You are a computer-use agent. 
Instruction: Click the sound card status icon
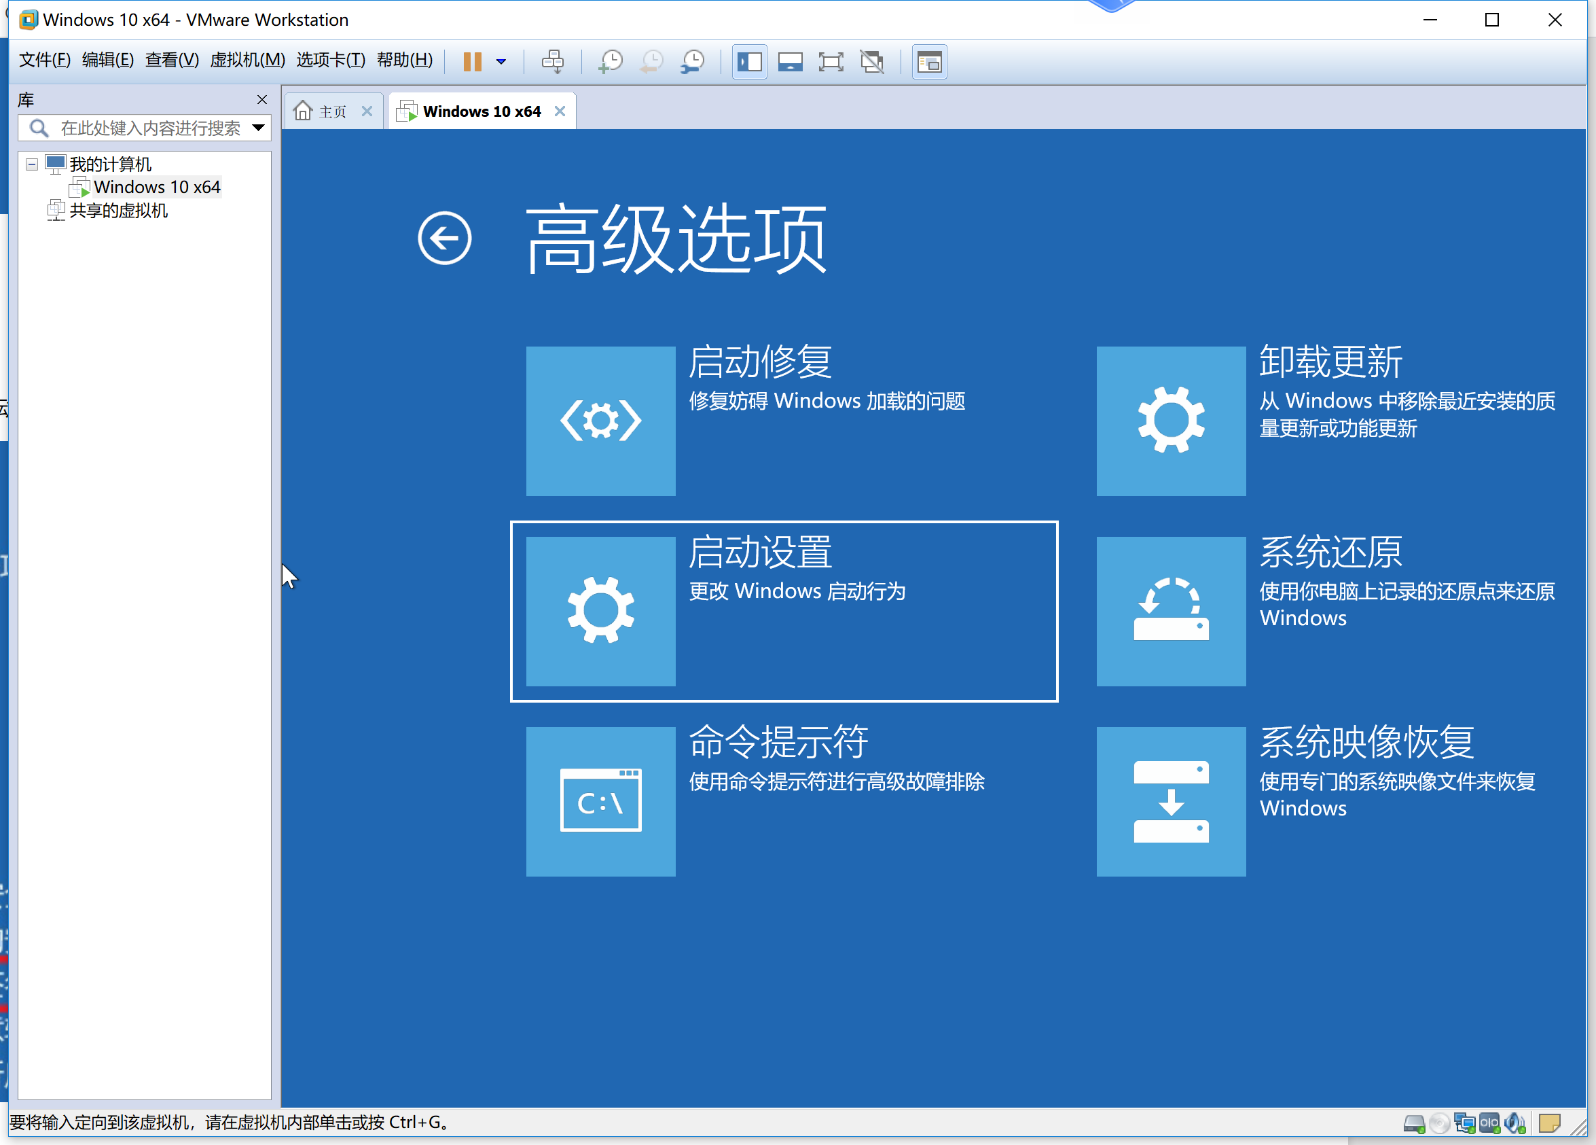[1515, 1123]
